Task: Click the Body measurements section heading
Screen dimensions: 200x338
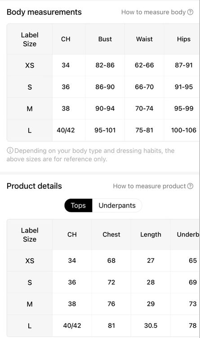Action: [44, 12]
